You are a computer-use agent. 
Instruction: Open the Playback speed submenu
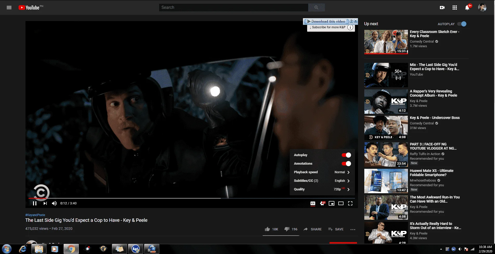click(322, 172)
